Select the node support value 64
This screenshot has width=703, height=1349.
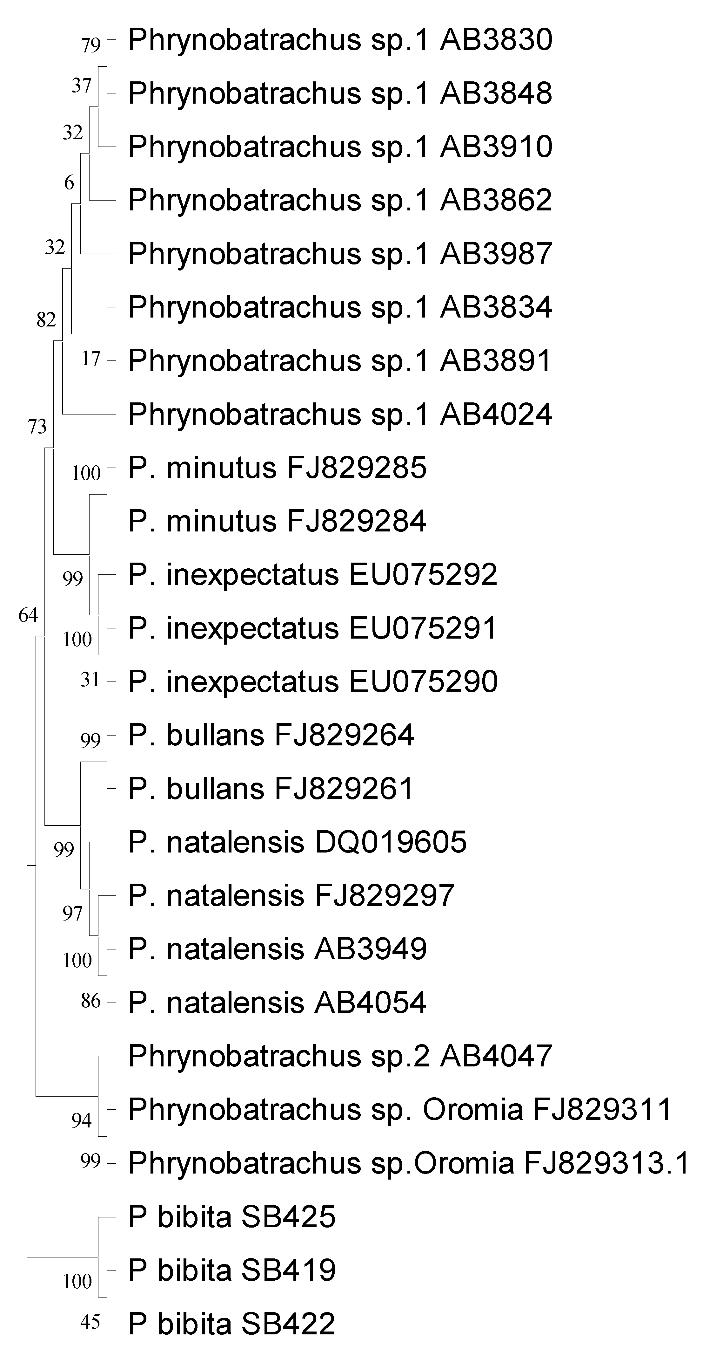coord(28,615)
